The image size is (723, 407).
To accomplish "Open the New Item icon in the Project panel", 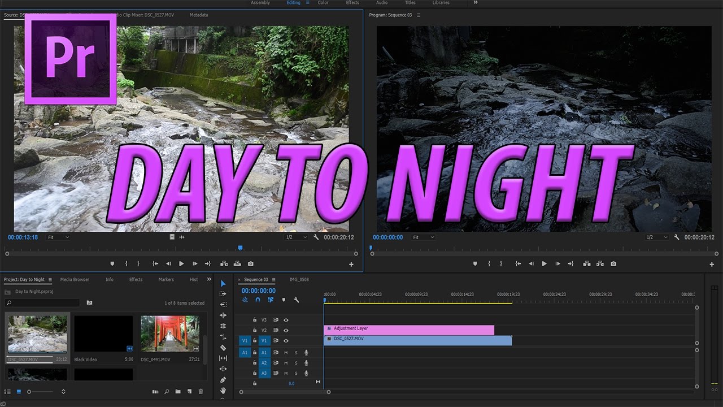I will click(189, 391).
